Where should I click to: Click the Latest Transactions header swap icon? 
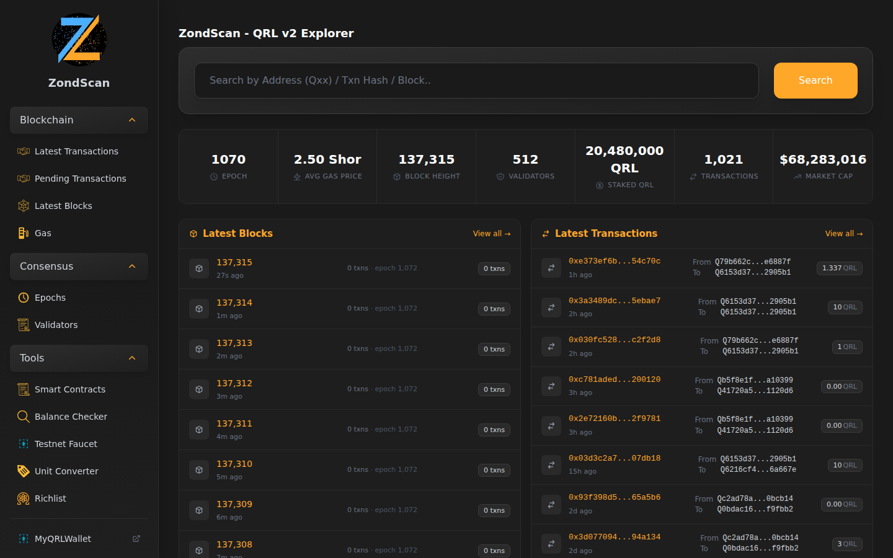click(x=546, y=234)
